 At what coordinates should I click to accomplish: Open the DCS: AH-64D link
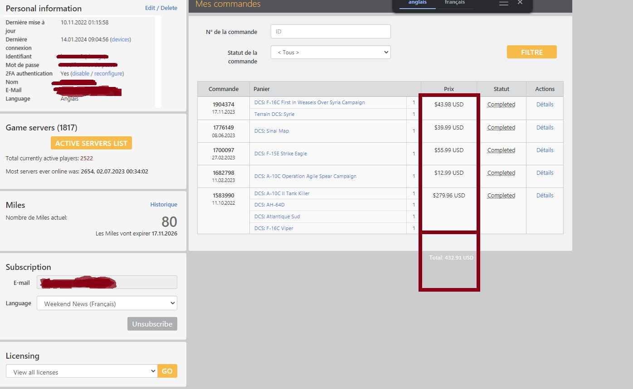click(x=269, y=205)
